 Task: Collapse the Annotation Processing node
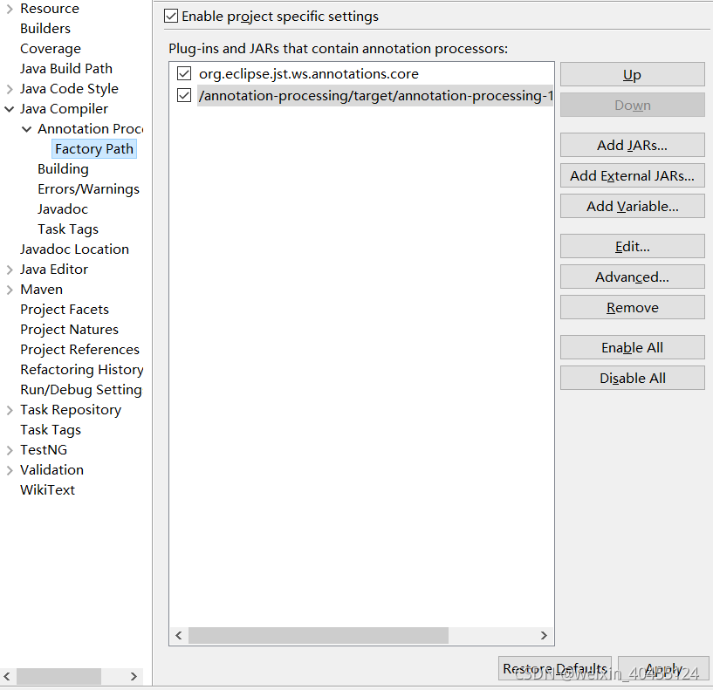click(x=27, y=128)
